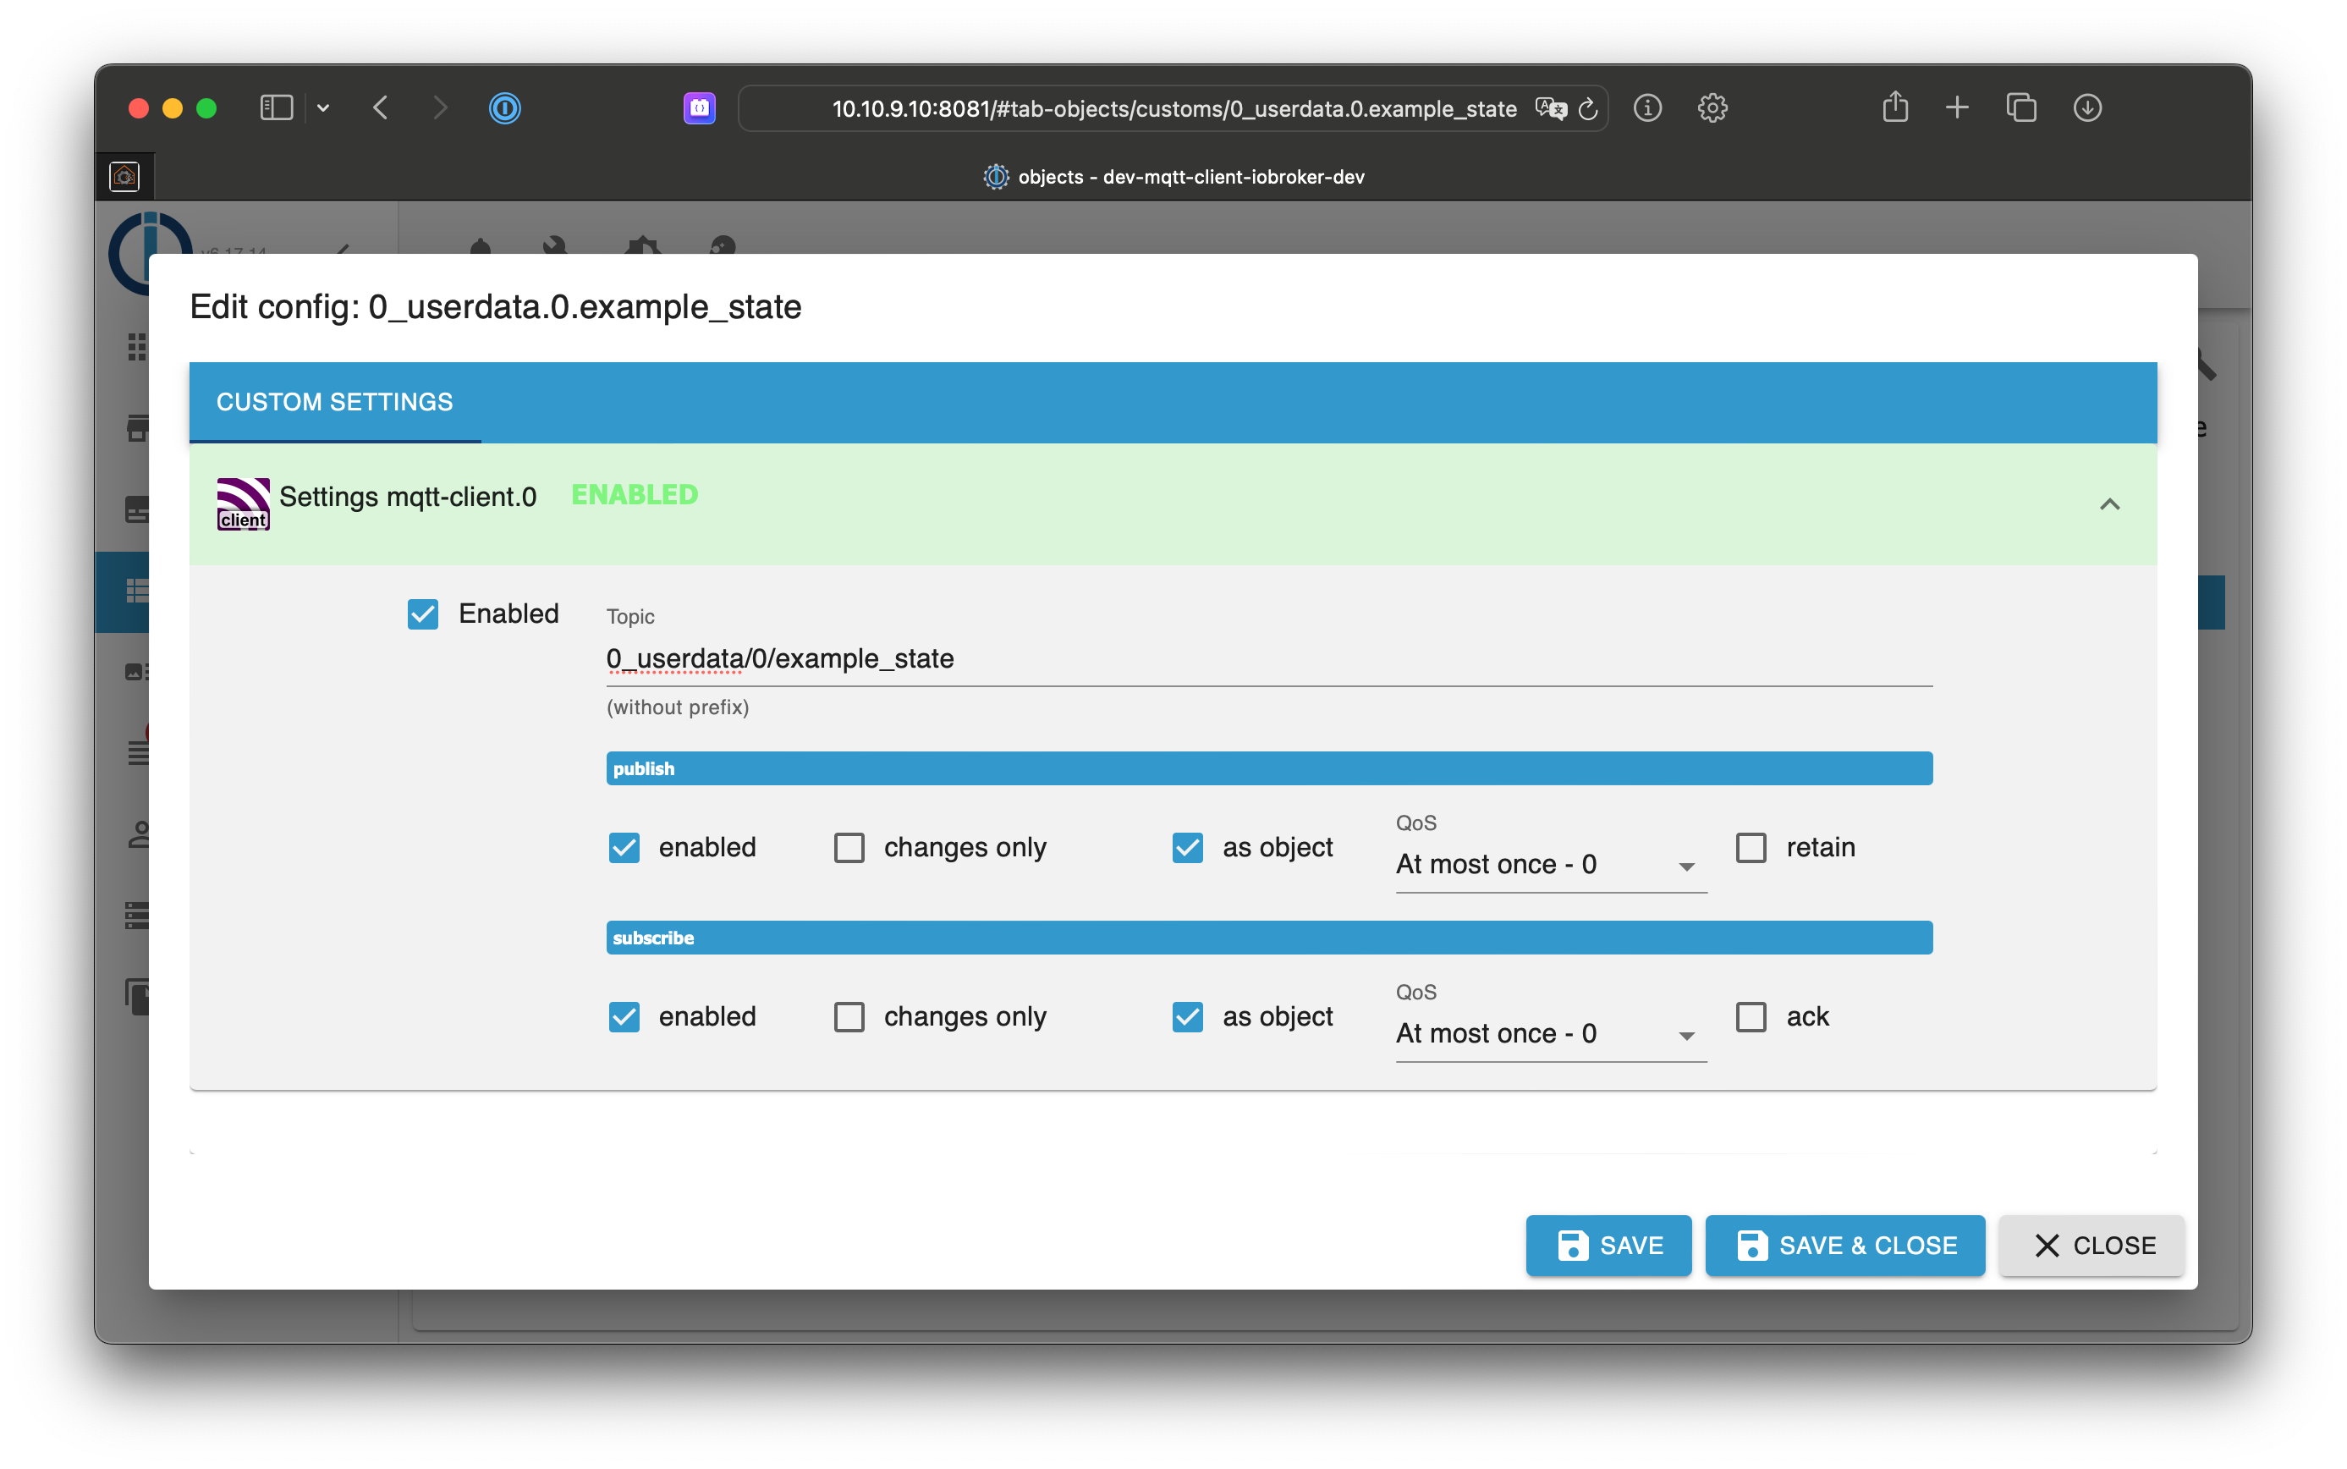The height and width of the screenshot is (1469, 2347).
Task: Open Safari share icon
Action: click(x=1895, y=107)
